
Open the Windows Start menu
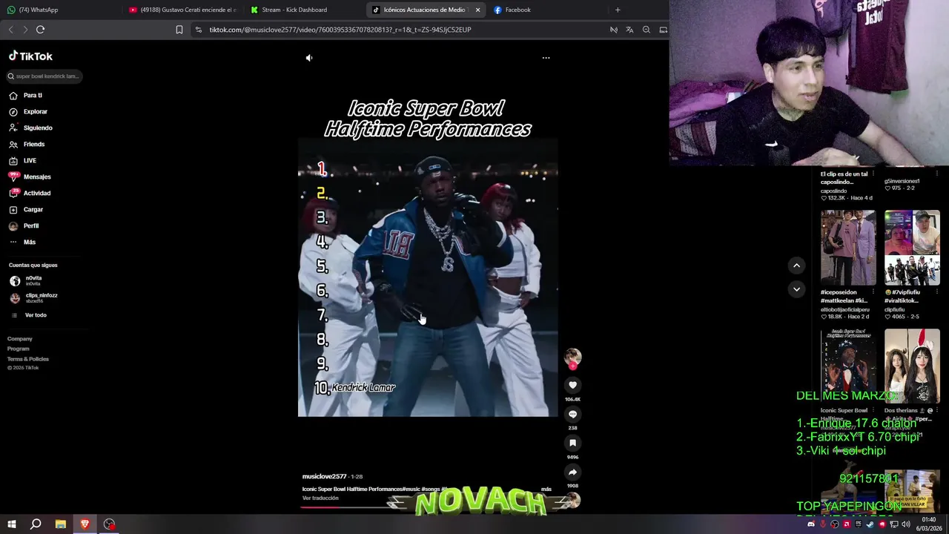tap(11, 524)
